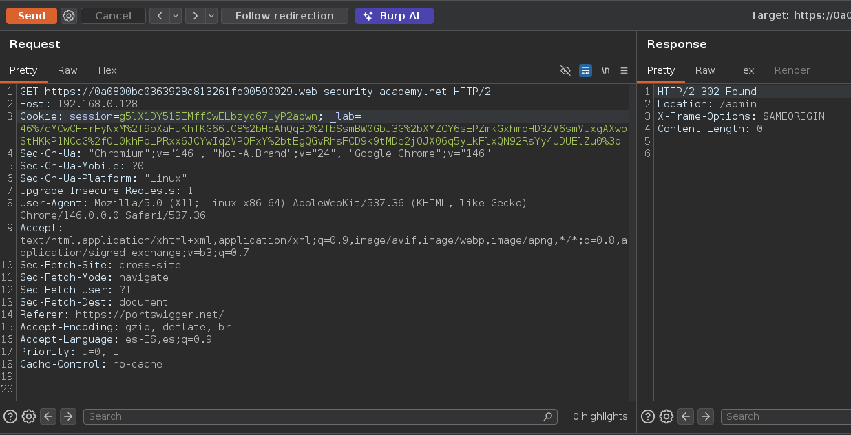Open Burp AI
This screenshot has height=435, width=851.
coord(394,16)
